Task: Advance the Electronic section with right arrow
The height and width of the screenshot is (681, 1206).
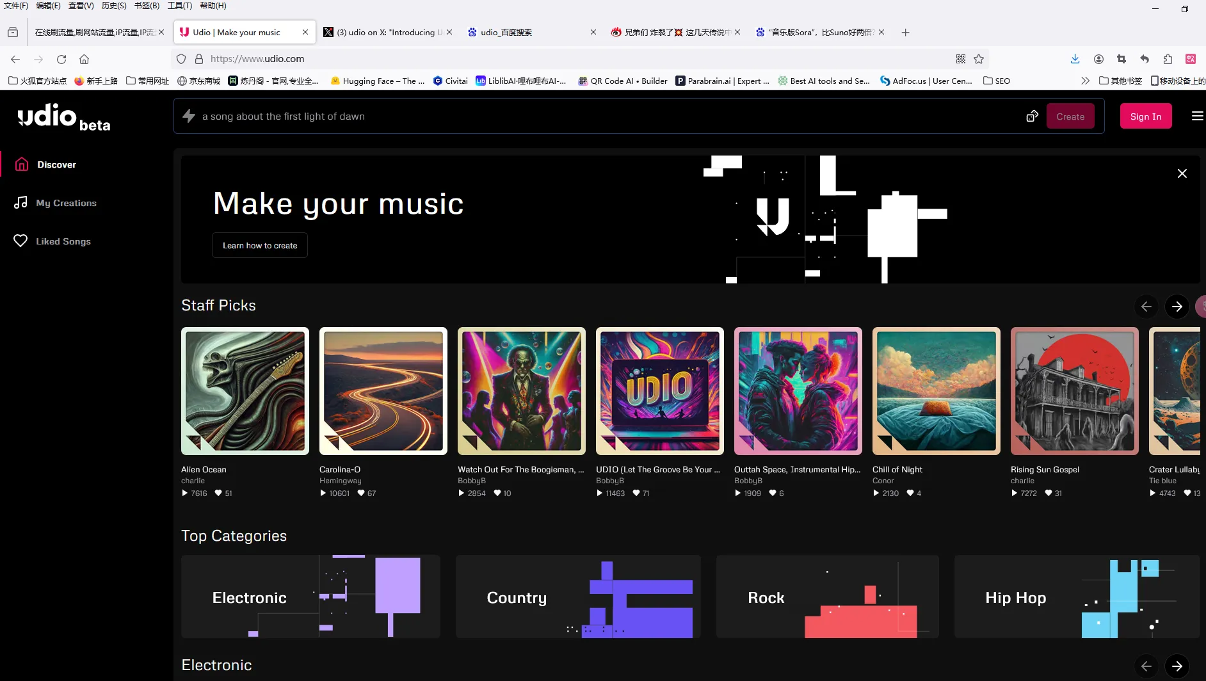Action: (1177, 666)
